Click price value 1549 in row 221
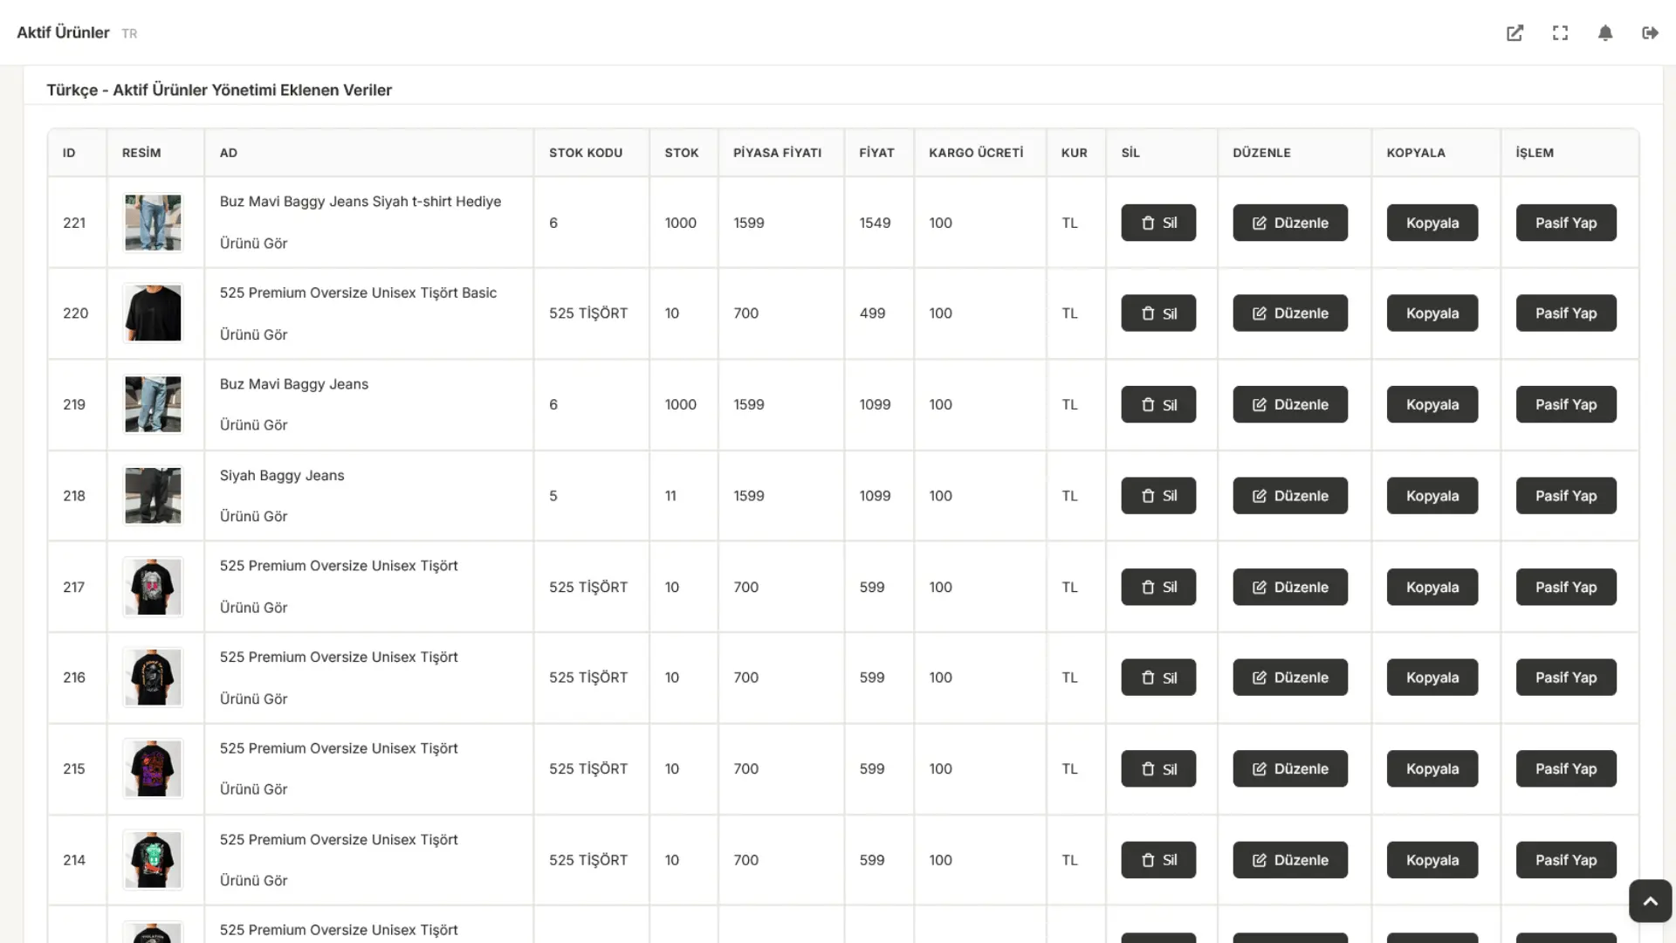The width and height of the screenshot is (1676, 943). pyautogui.click(x=875, y=223)
